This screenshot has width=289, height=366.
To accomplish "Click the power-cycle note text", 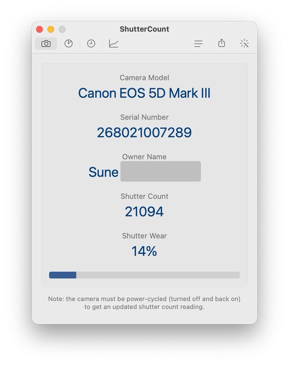I will tap(144, 303).
